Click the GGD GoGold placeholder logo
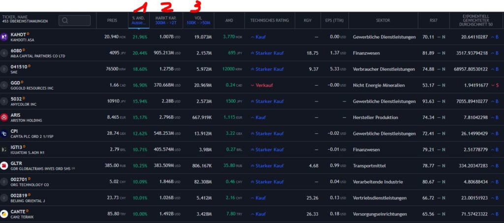The height and width of the screenshot is (223, 504). point(4,85)
